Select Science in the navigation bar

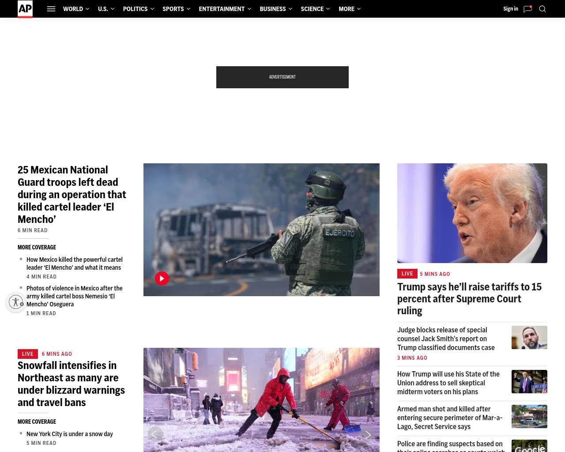click(312, 9)
